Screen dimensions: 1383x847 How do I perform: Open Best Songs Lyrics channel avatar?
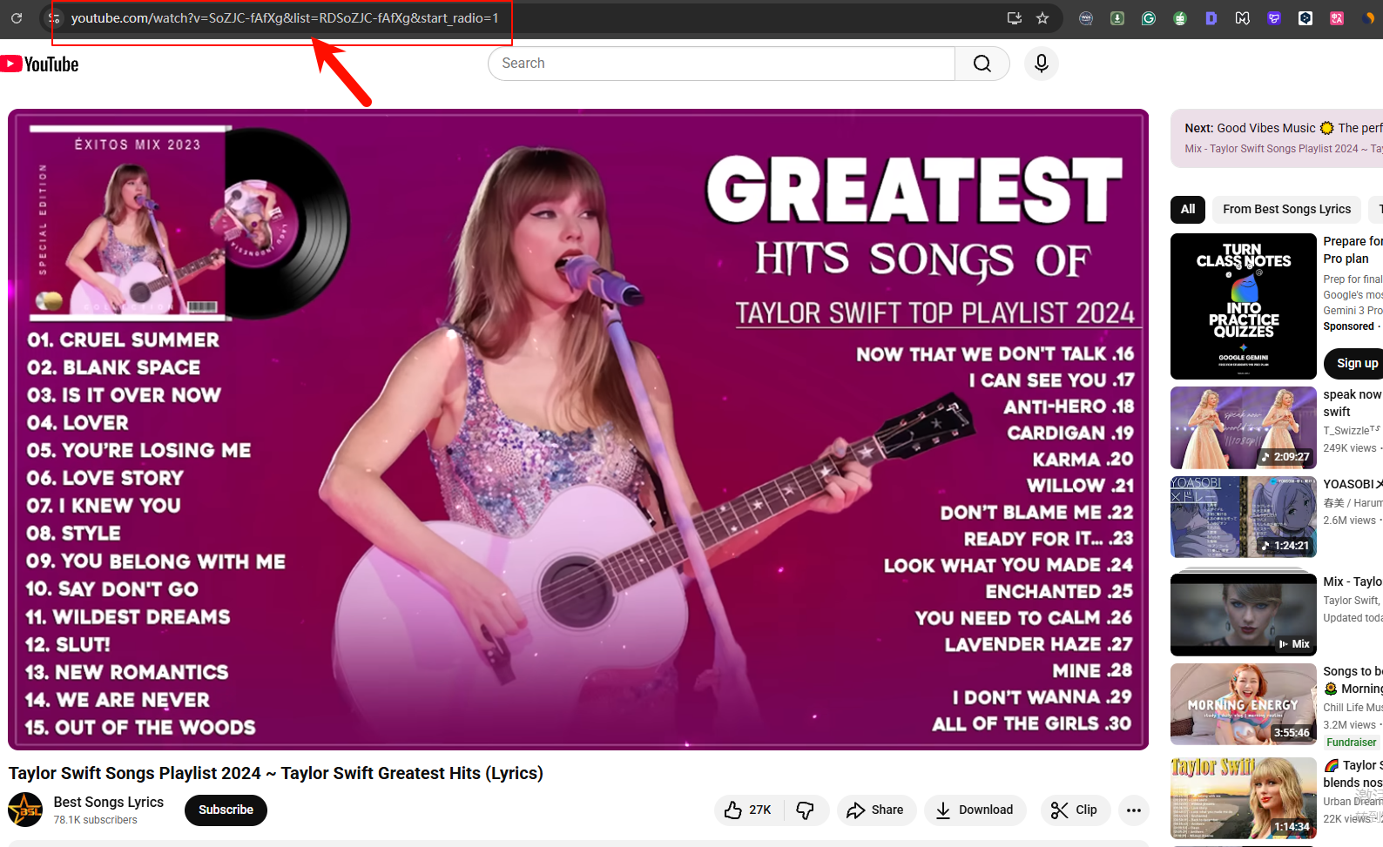pyautogui.click(x=25, y=810)
